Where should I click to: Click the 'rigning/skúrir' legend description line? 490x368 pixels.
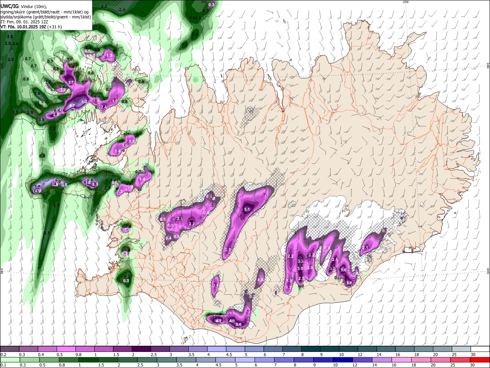(x=44, y=12)
